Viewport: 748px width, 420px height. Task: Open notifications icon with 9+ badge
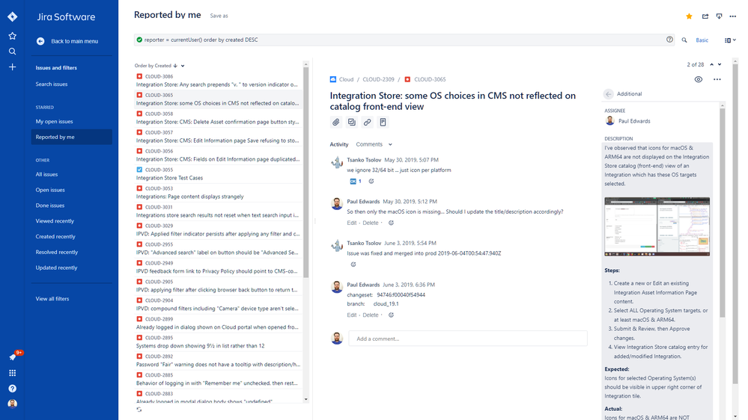click(x=13, y=356)
